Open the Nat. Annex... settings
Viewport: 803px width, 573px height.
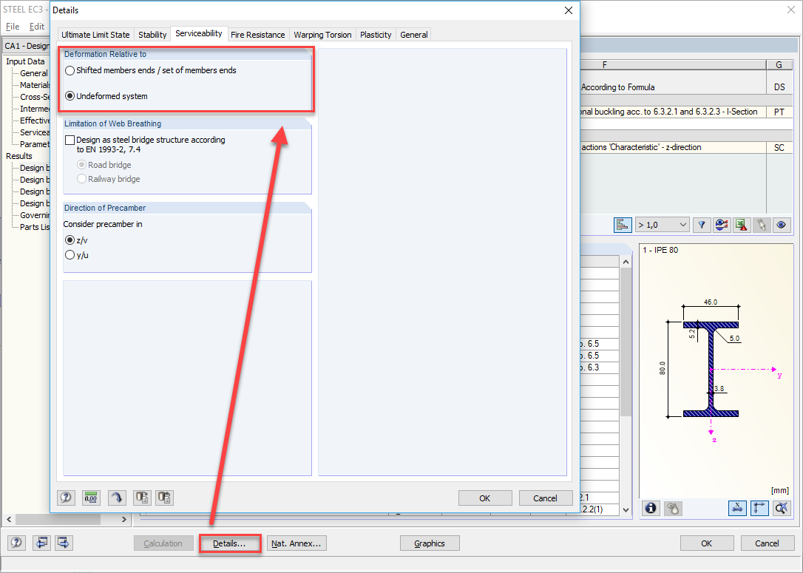(x=297, y=543)
